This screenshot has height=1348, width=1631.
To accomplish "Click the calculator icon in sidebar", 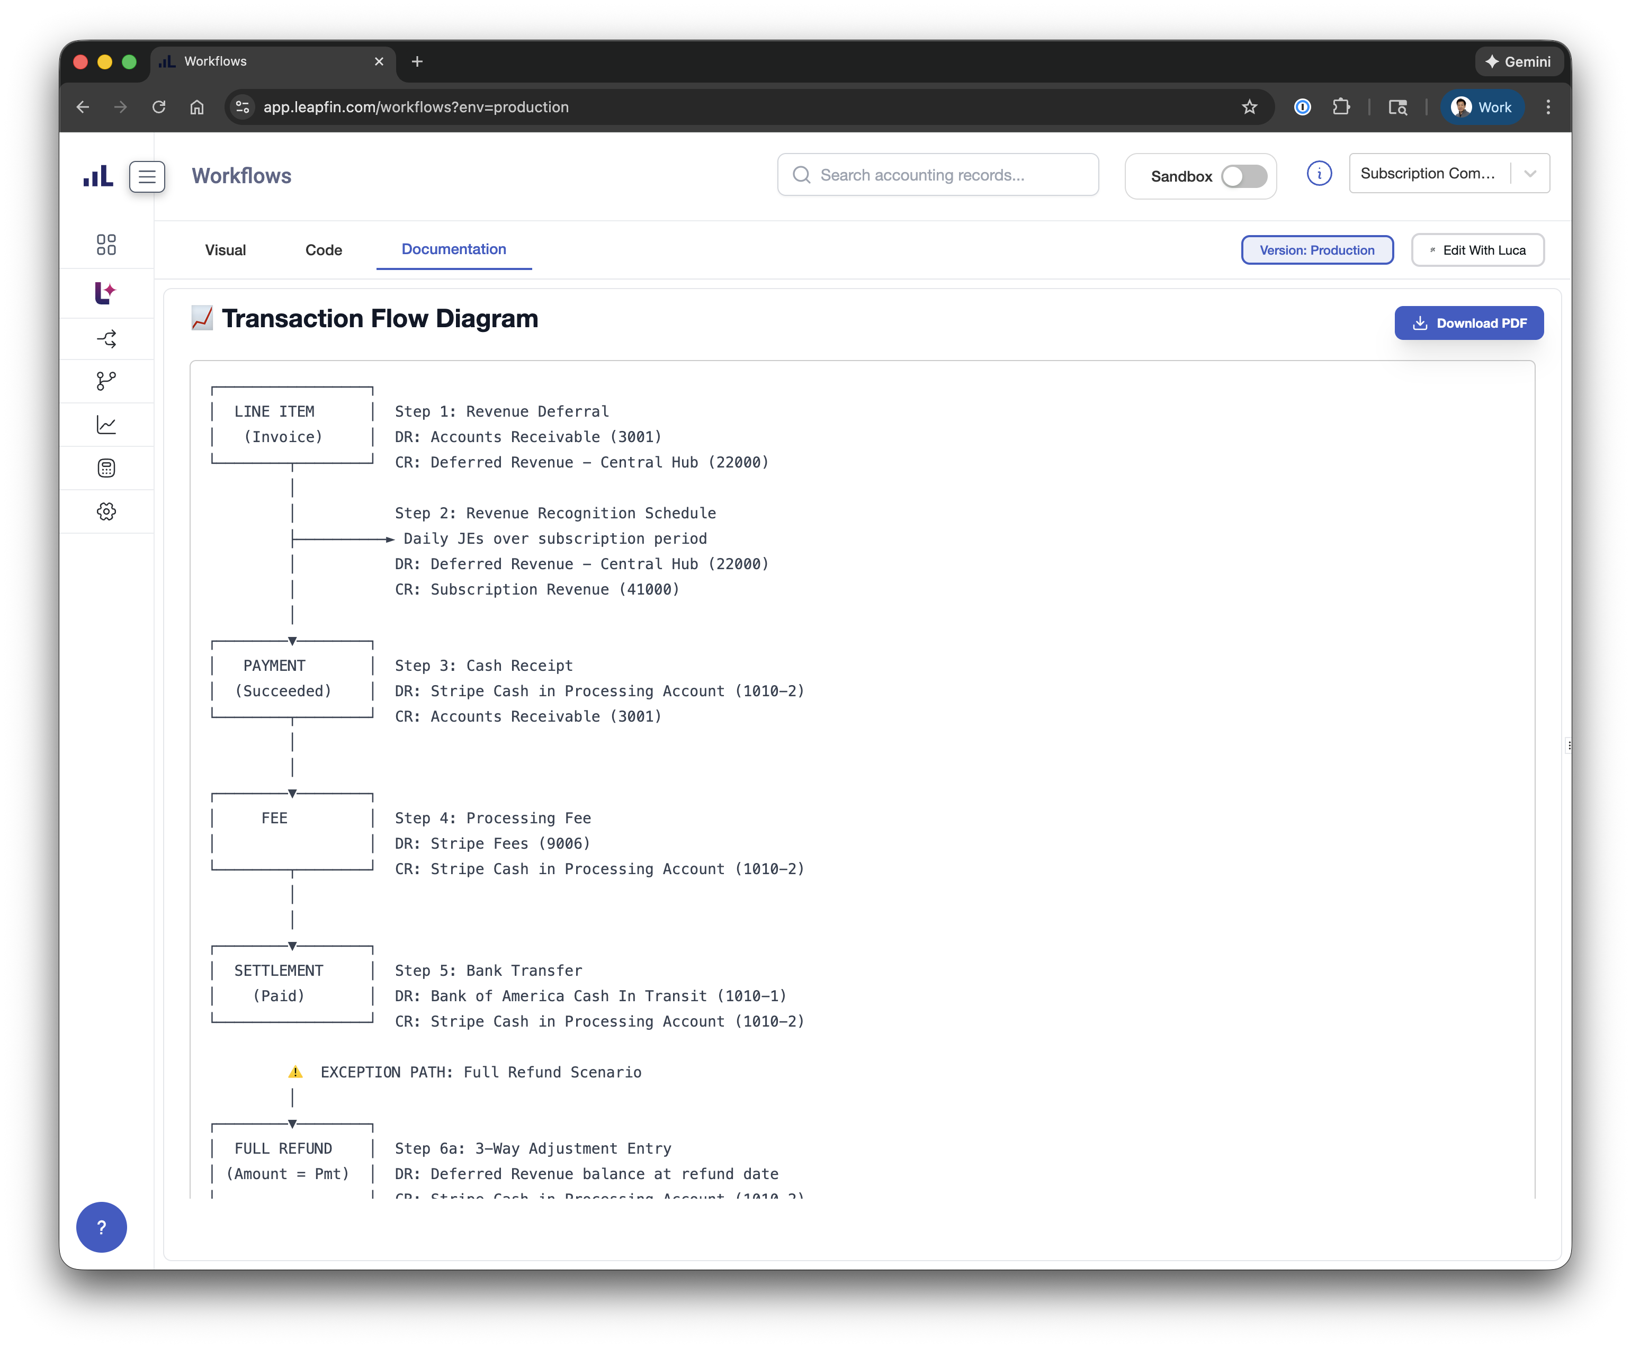I will (106, 468).
